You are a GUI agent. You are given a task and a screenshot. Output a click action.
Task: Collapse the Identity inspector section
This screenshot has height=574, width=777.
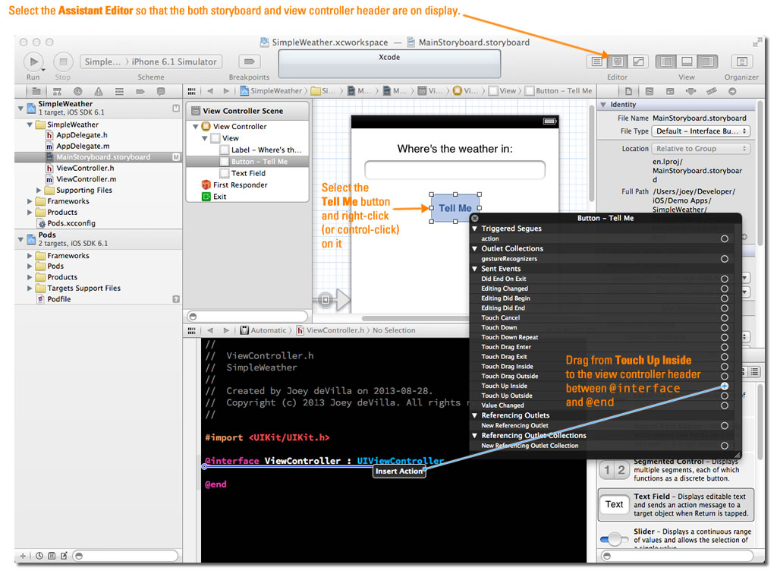coord(603,105)
